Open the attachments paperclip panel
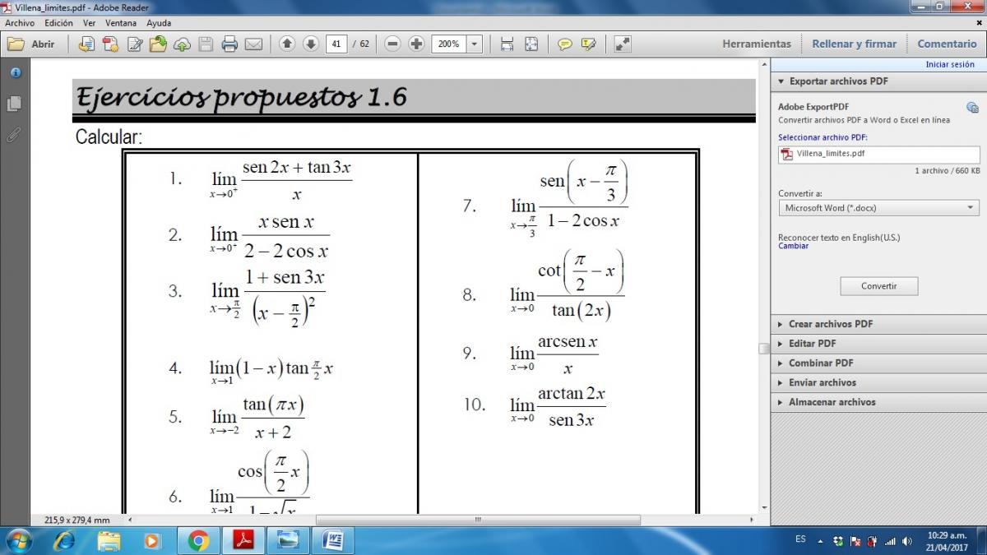The width and height of the screenshot is (987, 555). point(14,135)
